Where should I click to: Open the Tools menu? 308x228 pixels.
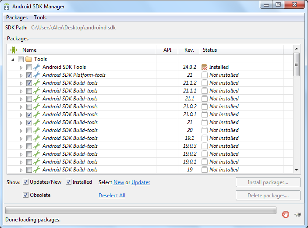[x=40, y=18]
